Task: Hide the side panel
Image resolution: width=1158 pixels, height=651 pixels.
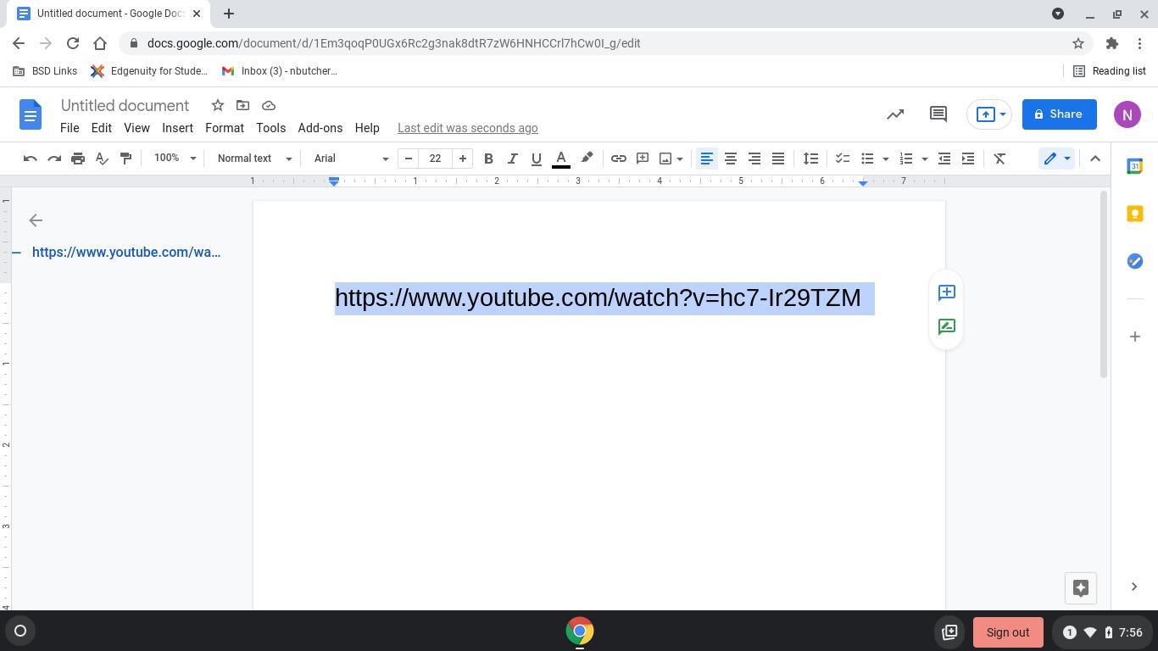Action: (x=1134, y=587)
